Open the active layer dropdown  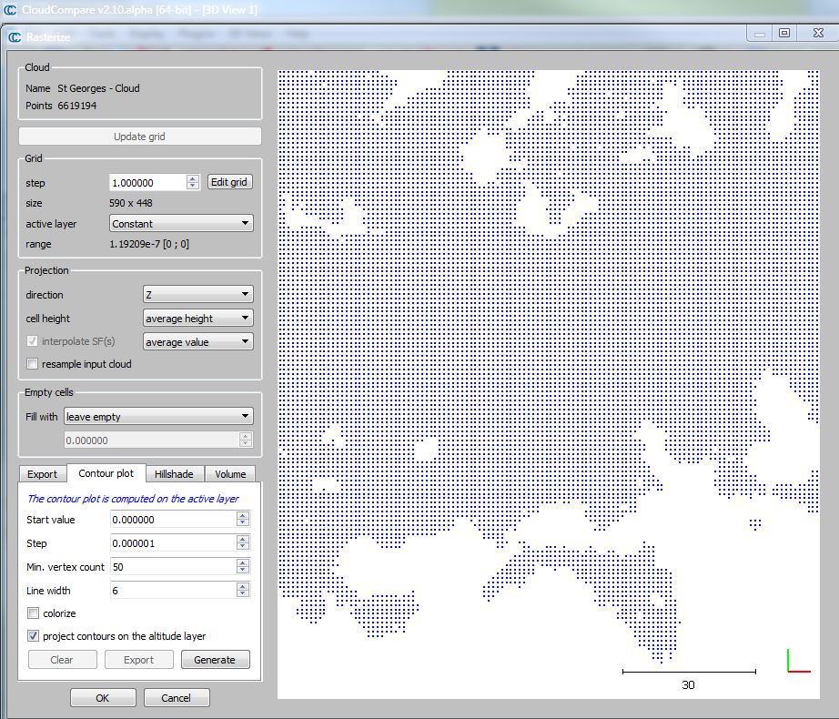coord(180,224)
